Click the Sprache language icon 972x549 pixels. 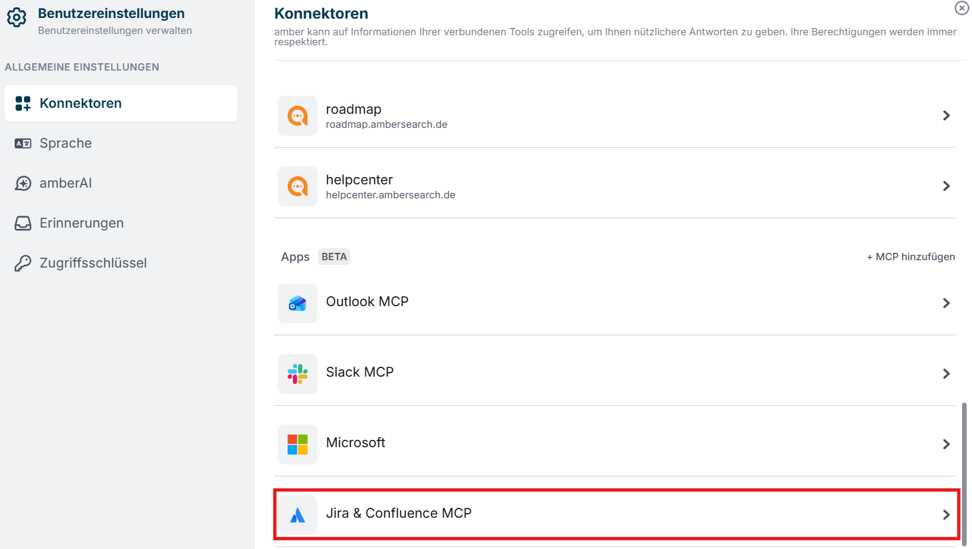tap(23, 143)
